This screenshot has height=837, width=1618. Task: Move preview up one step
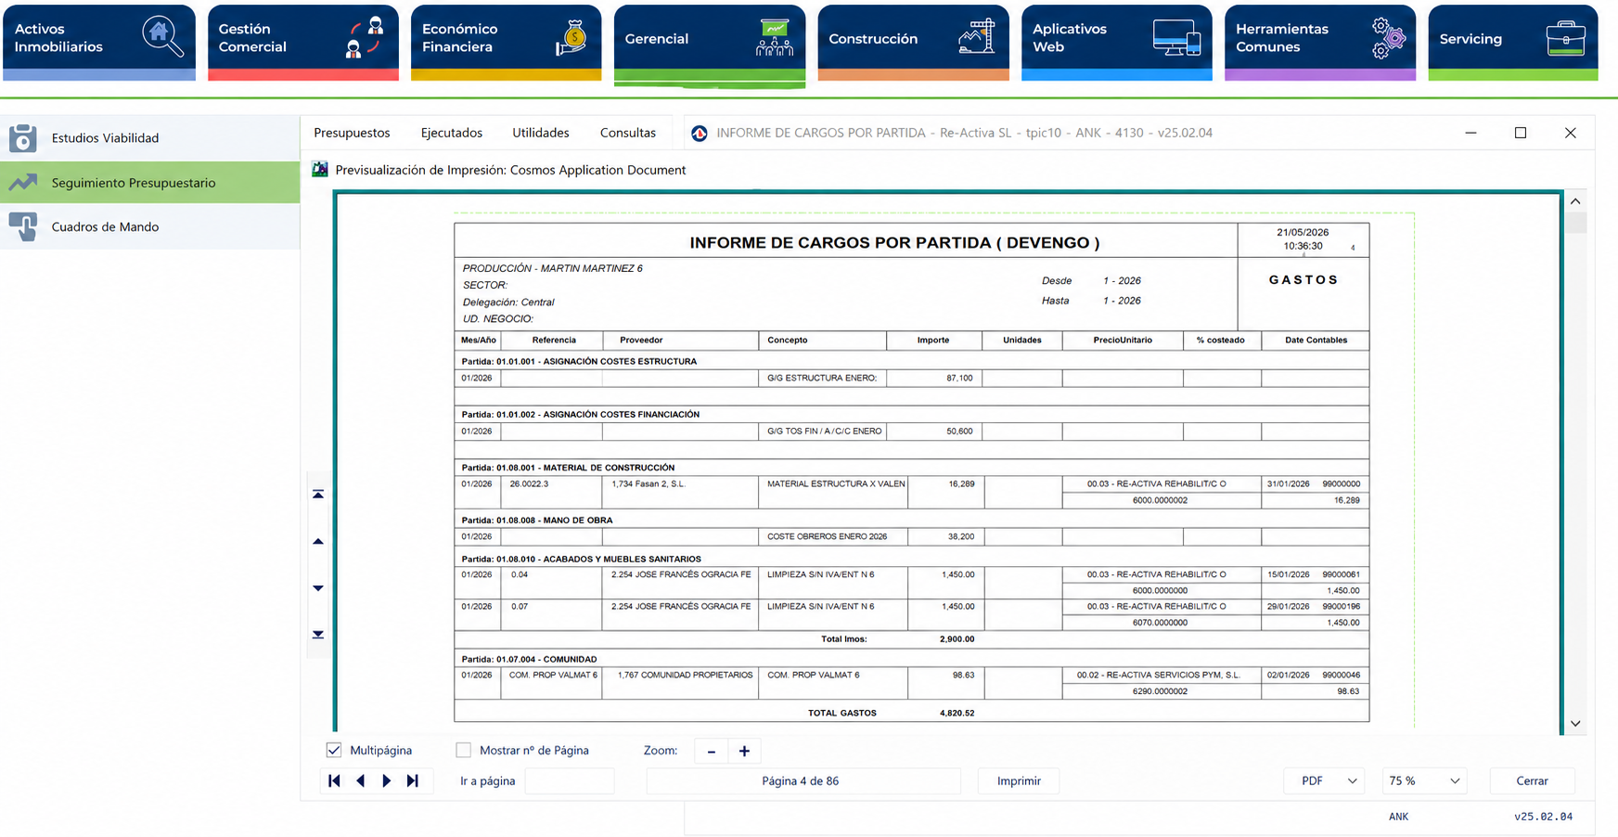point(318,541)
